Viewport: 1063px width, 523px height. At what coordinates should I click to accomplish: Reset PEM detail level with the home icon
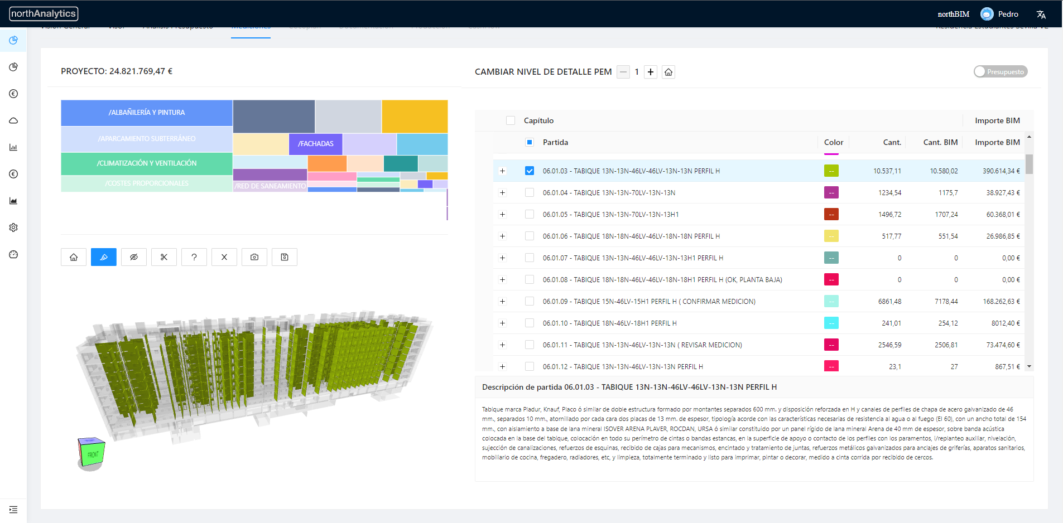click(668, 72)
